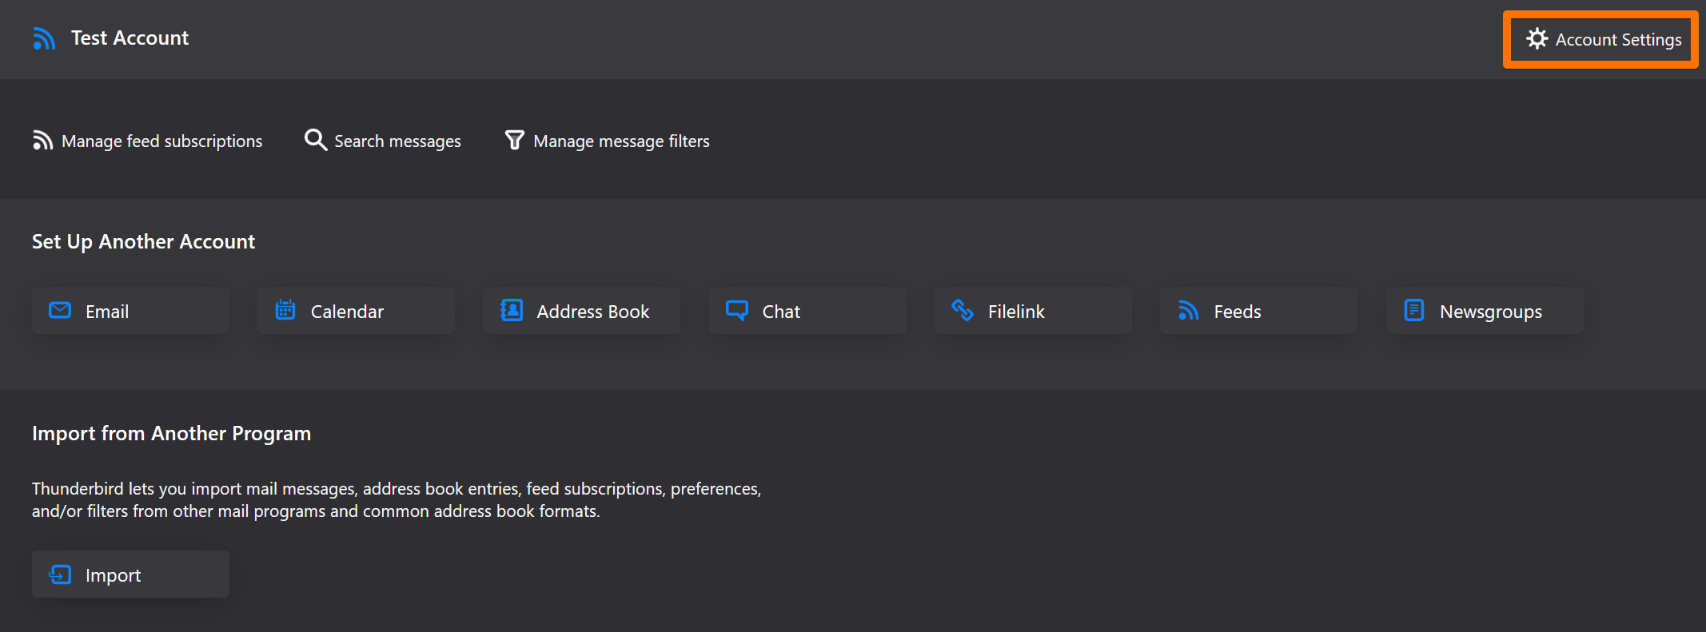Click the Import from Another Program heading
The height and width of the screenshot is (632, 1706).
pyautogui.click(x=171, y=433)
